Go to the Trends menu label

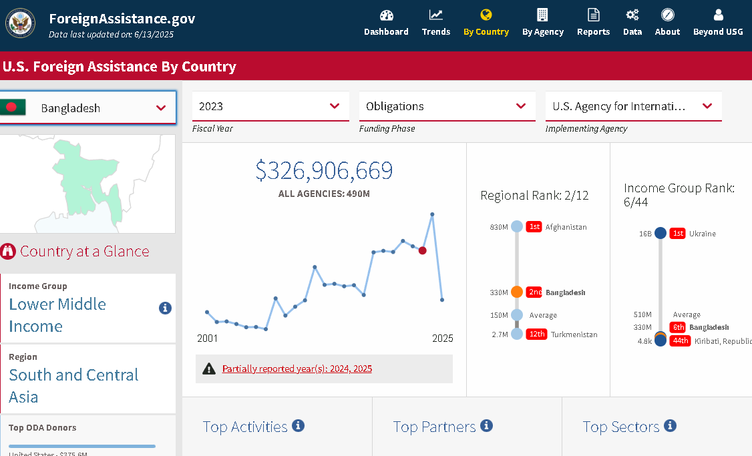[436, 31]
